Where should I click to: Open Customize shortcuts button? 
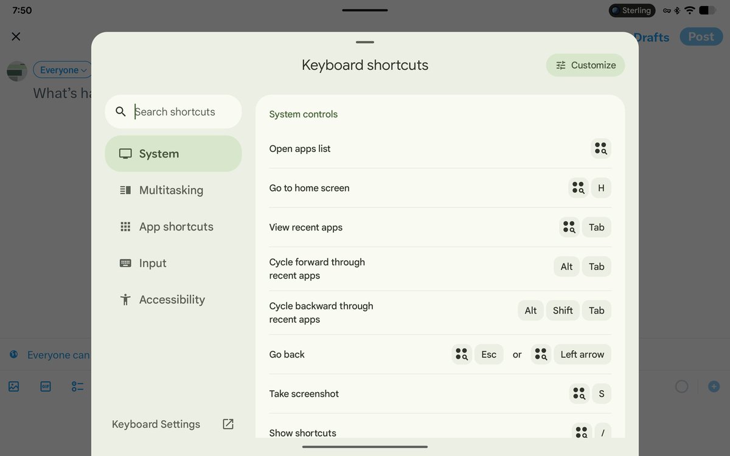585,65
